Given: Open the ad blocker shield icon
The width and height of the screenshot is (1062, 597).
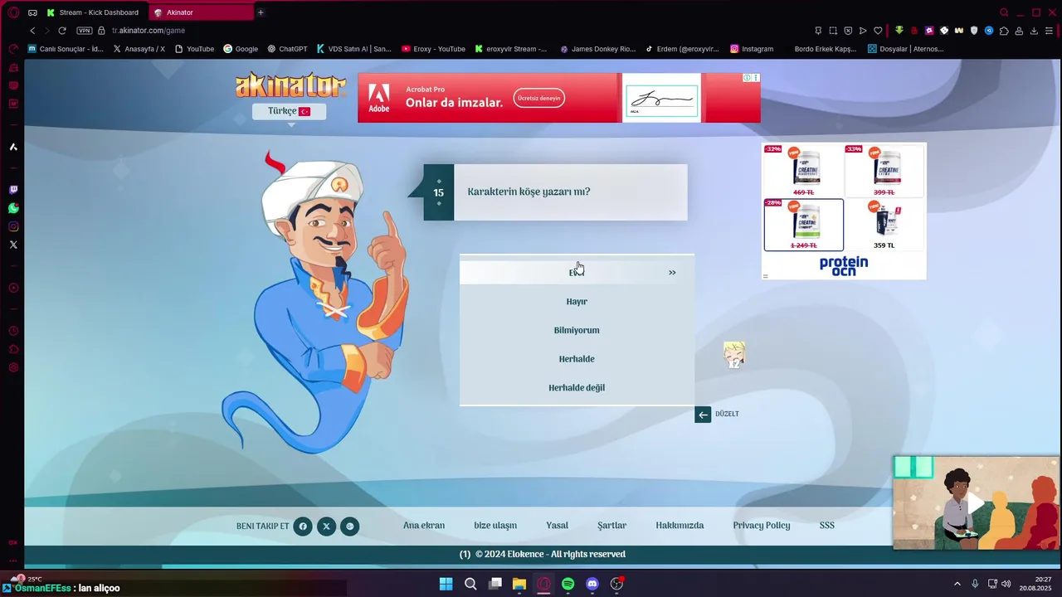Looking at the screenshot, I should (x=848, y=31).
